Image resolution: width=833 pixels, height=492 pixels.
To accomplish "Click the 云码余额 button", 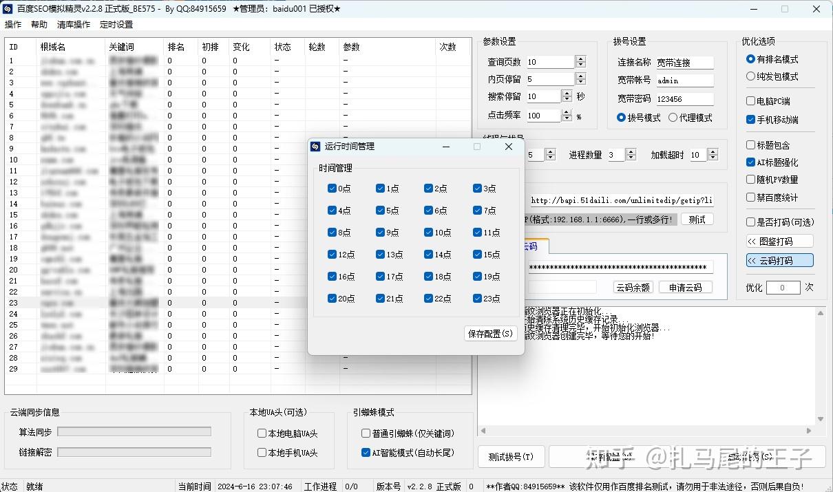I will tap(633, 287).
